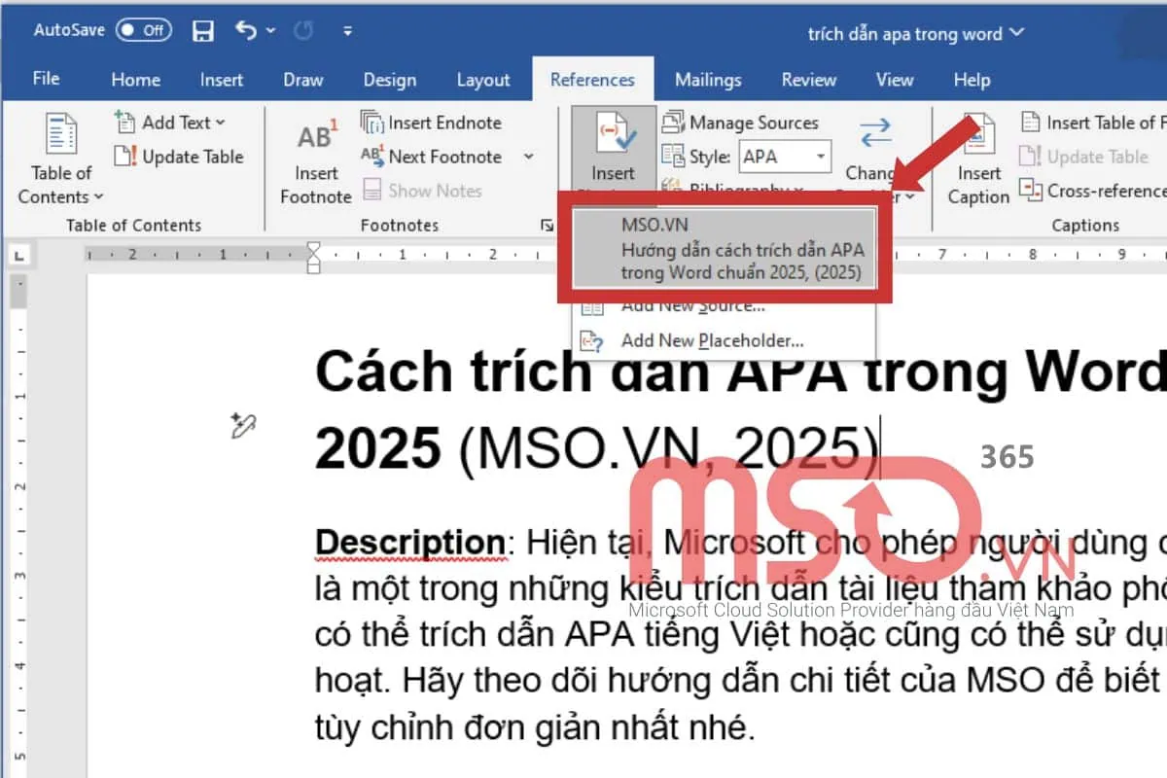Open the Customize Quick Access Toolbar arrow
The image size is (1167, 778).
(347, 31)
